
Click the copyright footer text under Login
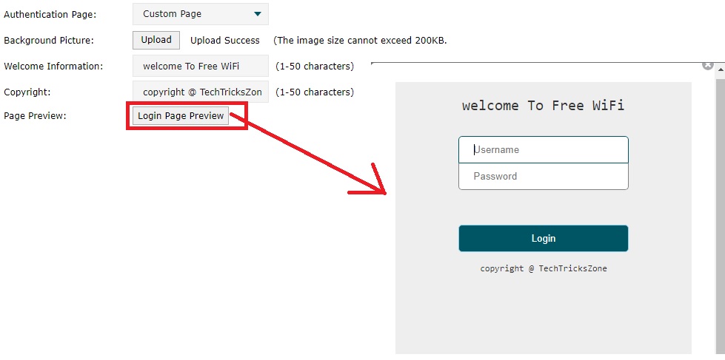point(543,268)
